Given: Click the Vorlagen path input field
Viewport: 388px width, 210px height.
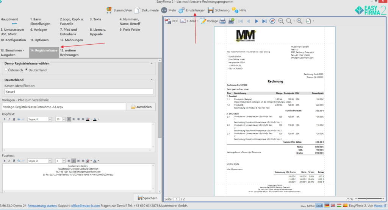Looking at the screenshot, I should click(x=64, y=107).
